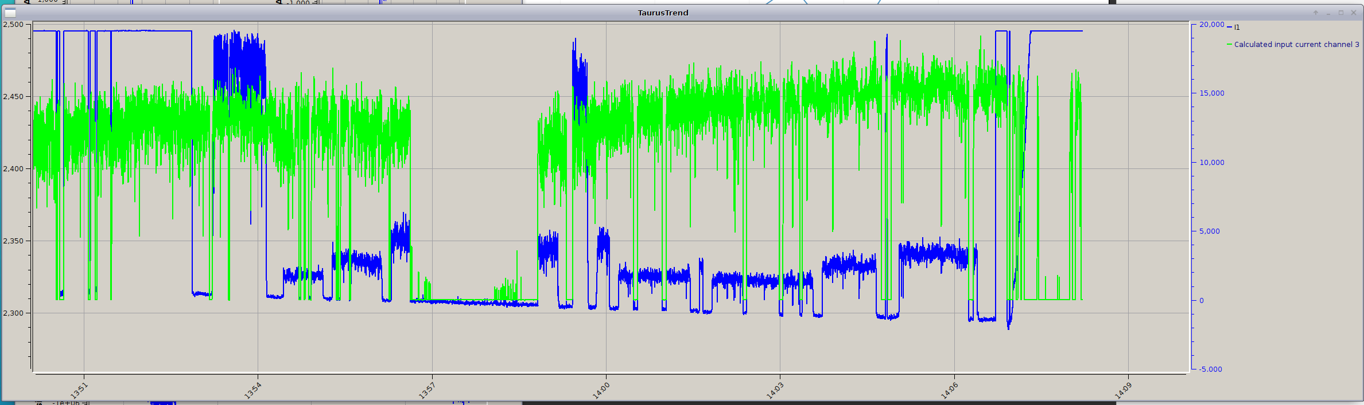Click the 14:06 time axis label
Viewport: 1364px width, 405px height.
[949, 390]
